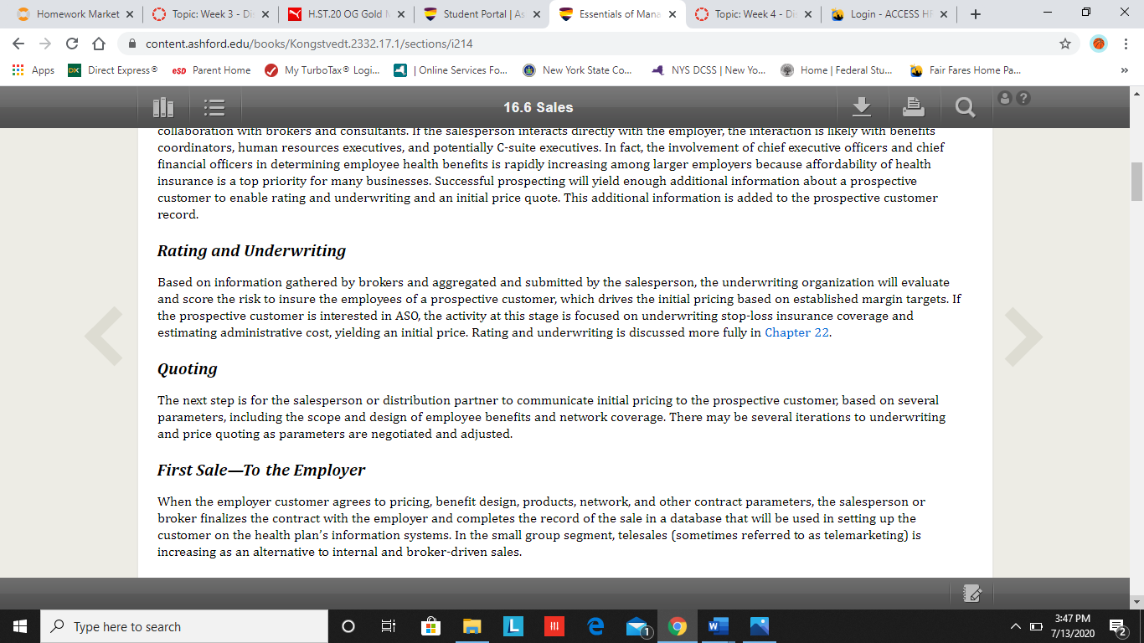Click the browser reload button
This screenshot has height=643, width=1144.
72,44
